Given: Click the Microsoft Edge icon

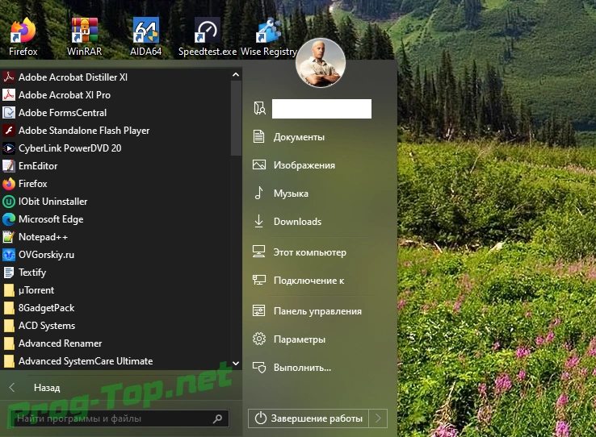Looking at the screenshot, I should coord(9,219).
